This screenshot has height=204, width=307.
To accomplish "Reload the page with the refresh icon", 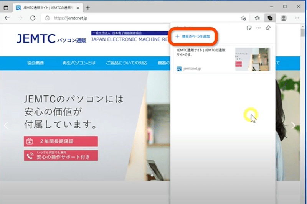I will coord(33,18).
